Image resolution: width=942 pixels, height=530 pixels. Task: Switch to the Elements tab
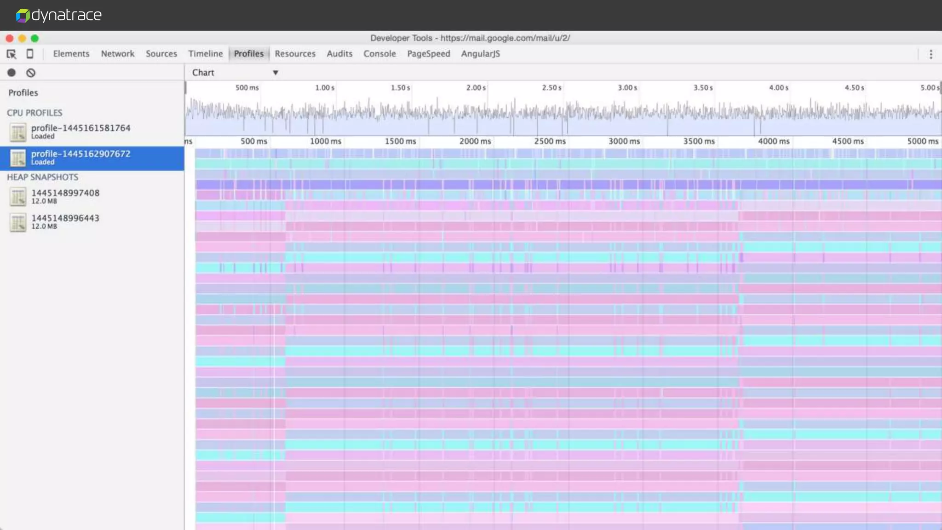click(71, 54)
